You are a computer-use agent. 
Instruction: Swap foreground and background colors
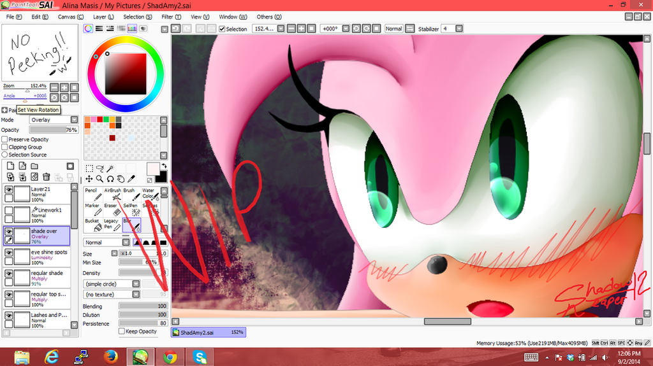164,166
